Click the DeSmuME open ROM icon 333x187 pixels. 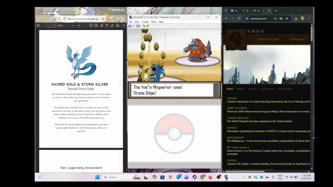click(130, 26)
